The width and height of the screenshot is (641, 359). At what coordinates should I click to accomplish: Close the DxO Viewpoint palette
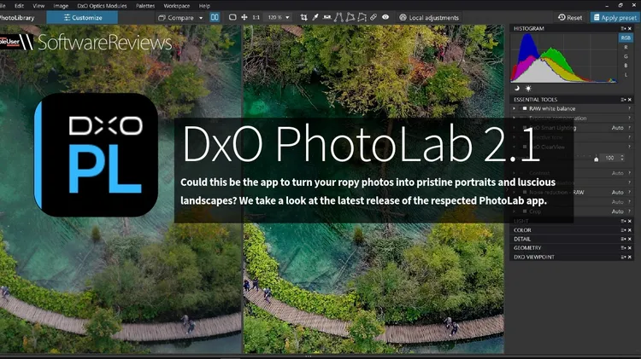coord(630,257)
